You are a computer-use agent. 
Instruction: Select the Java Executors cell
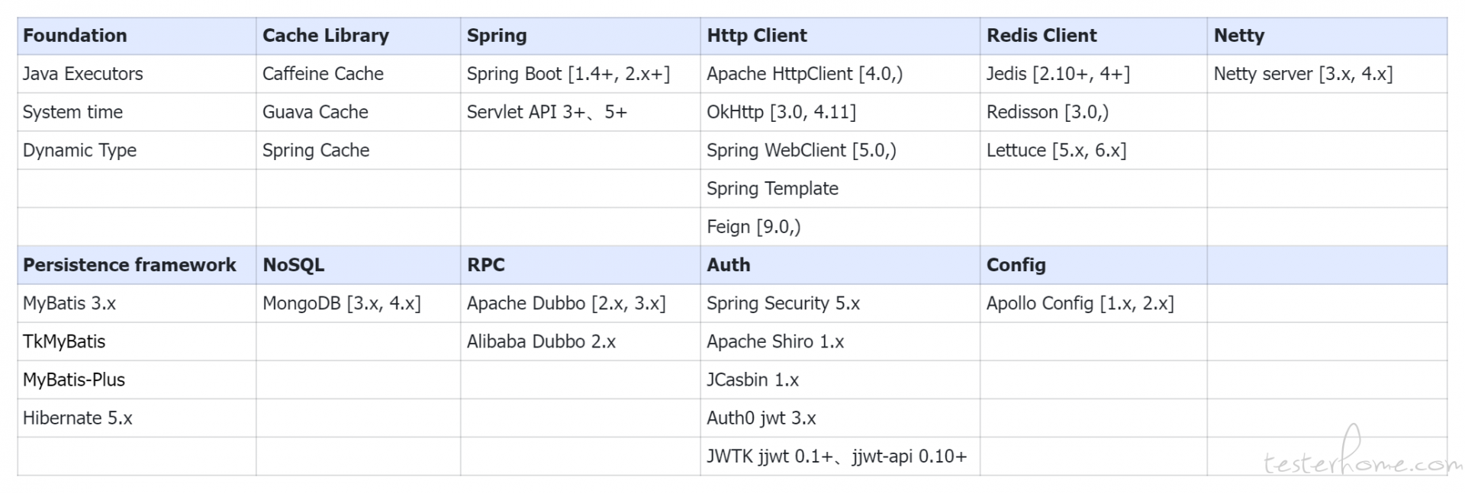click(137, 74)
